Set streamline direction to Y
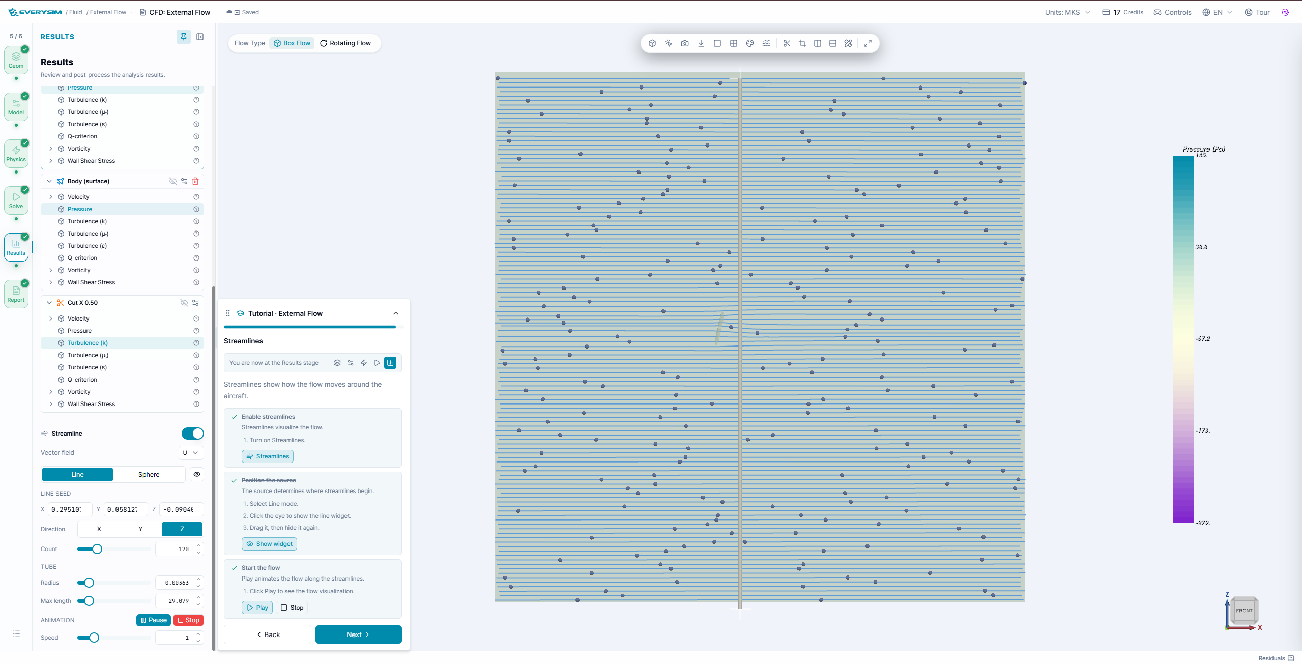 [140, 529]
